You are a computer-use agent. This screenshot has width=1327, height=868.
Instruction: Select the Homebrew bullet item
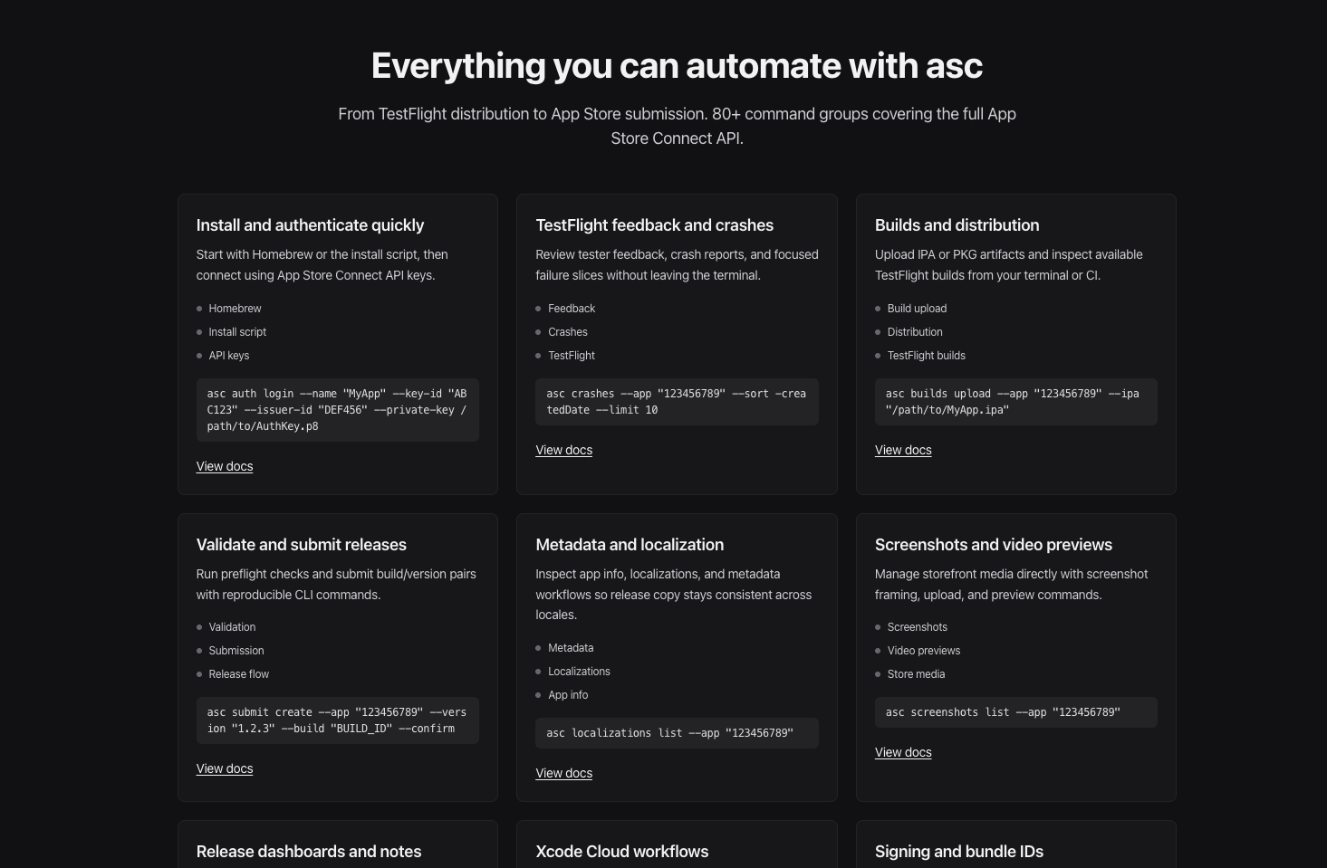tap(235, 308)
